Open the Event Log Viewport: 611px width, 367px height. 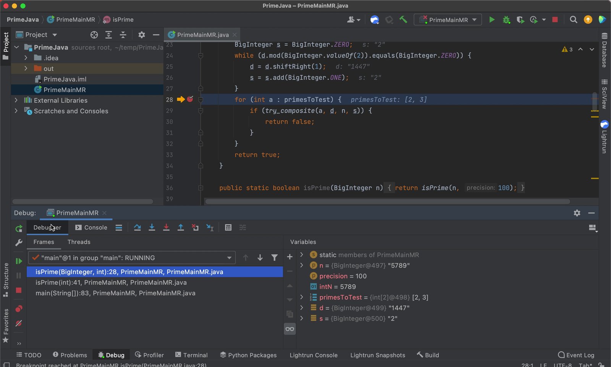(576, 355)
